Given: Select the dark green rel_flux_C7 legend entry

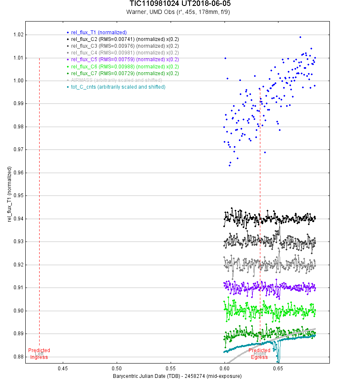Looking at the screenshot, I should (x=125, y=73).
